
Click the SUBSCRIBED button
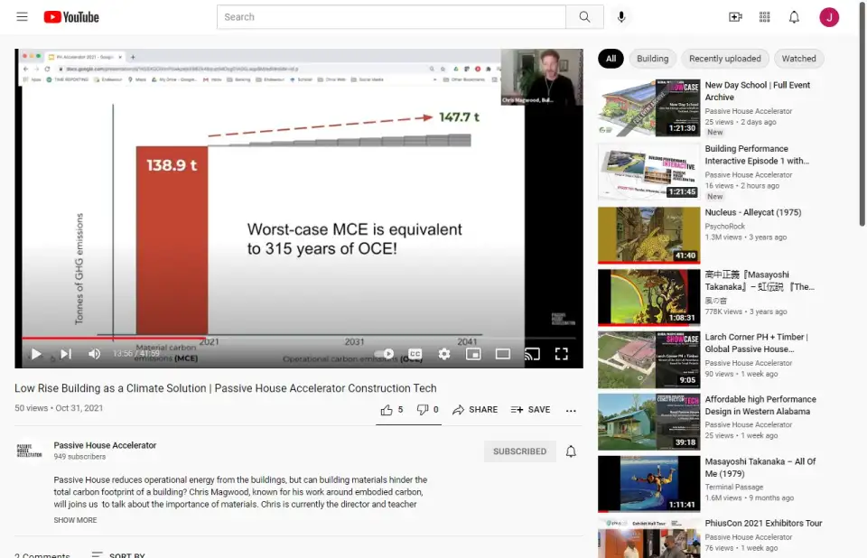coord(519,451)
